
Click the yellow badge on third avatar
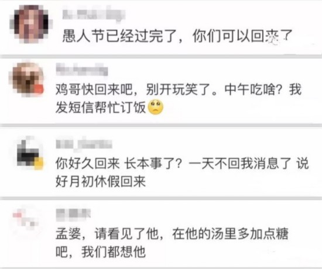[39, 163]
